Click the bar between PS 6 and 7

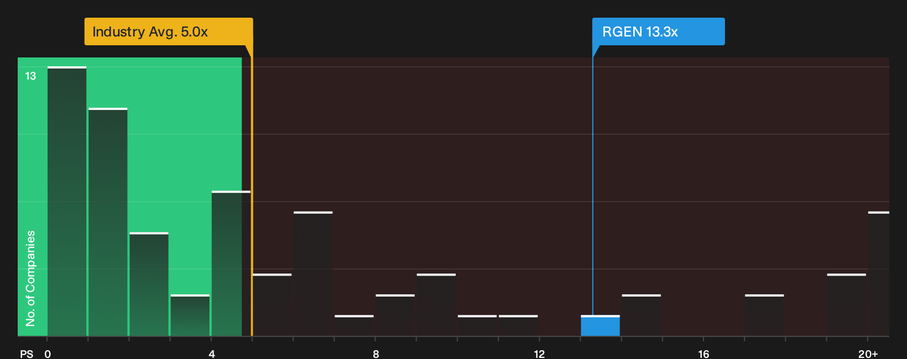coord(313,274)
